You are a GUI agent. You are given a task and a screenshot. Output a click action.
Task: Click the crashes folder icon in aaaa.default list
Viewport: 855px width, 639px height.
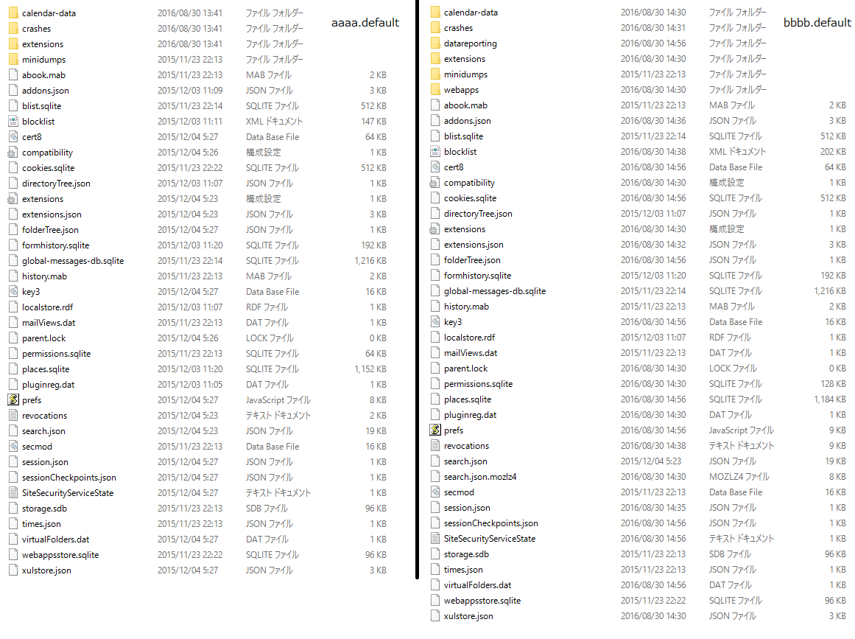pos(13,29)
